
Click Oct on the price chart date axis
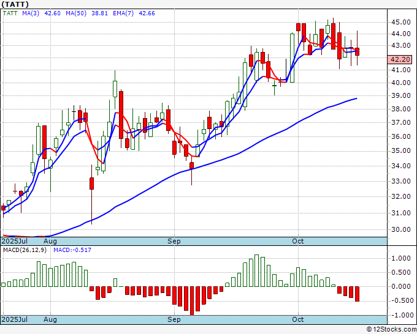click(x=298, y=241)
